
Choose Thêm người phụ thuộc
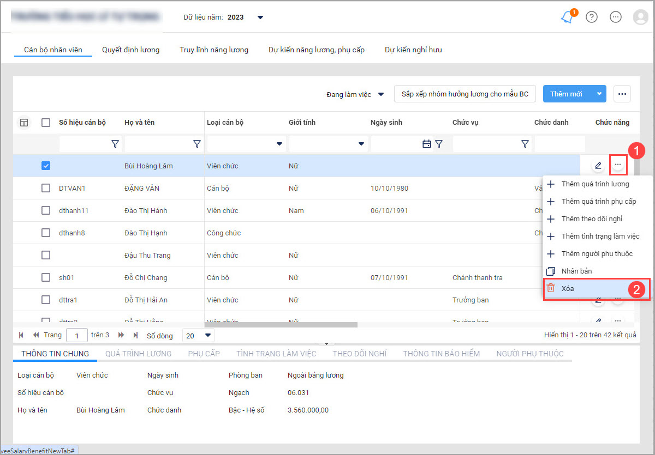click(x=597, y=254)
